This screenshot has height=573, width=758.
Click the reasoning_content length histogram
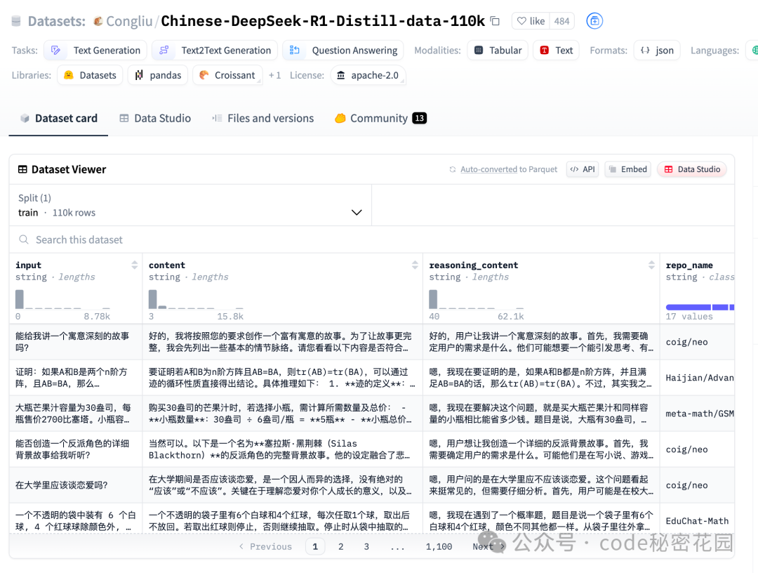[x=477, y=299]
